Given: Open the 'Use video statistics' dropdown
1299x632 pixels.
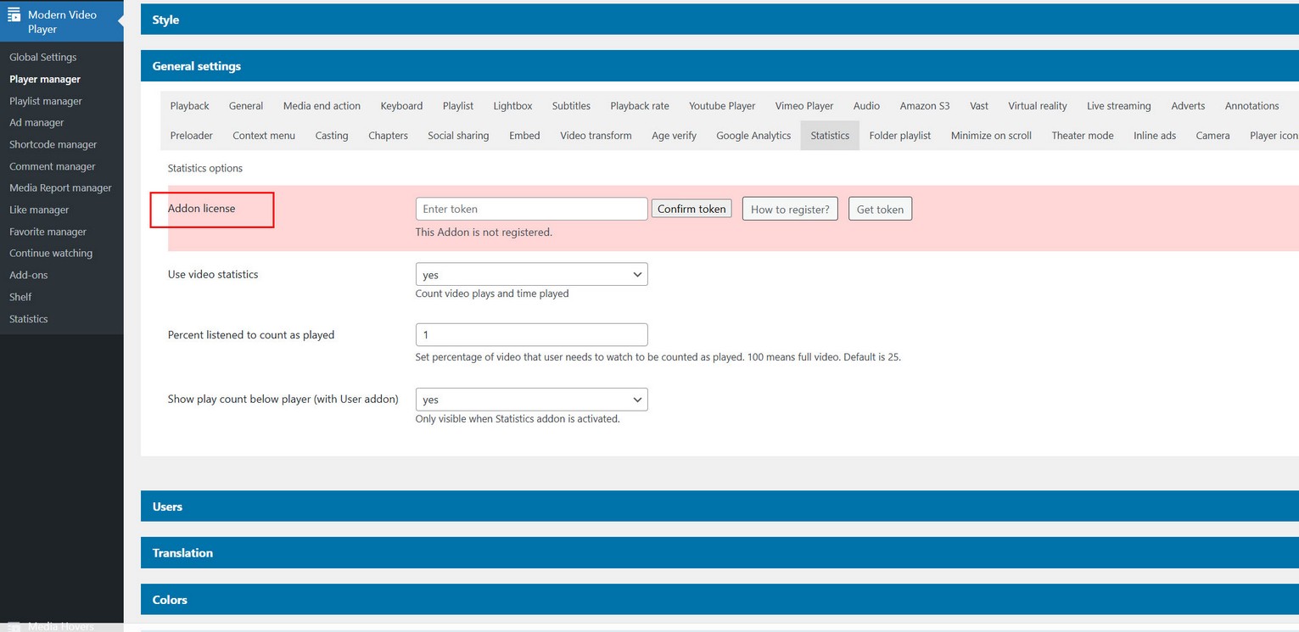Looking at the screenshot, I should coord(531,275).
